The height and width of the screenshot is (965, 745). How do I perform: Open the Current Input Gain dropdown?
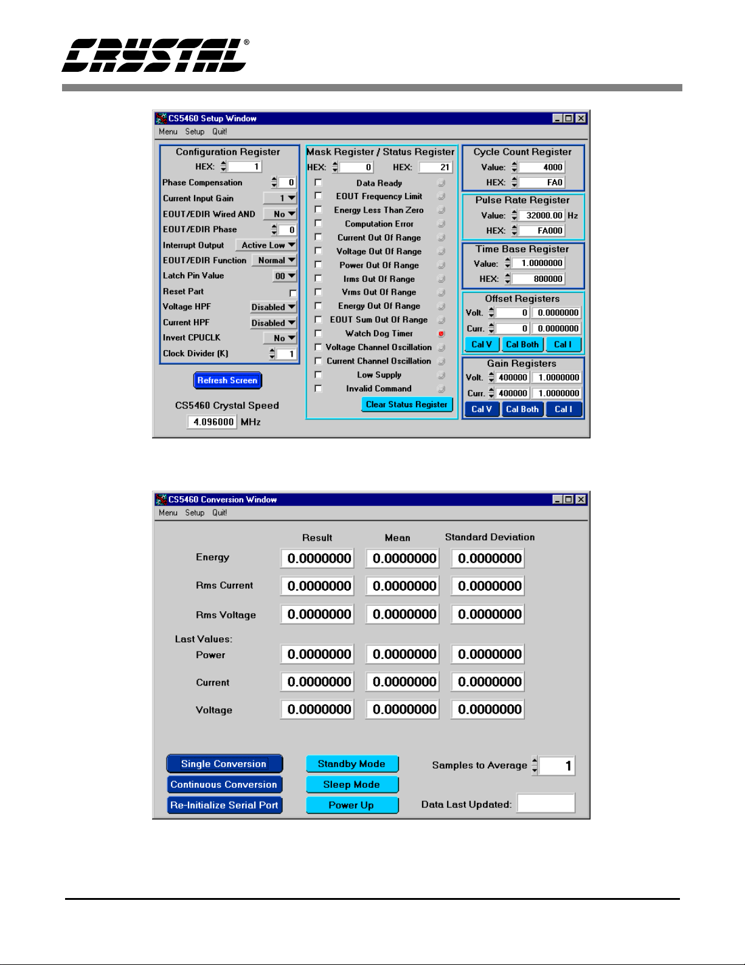click(280, 198)
